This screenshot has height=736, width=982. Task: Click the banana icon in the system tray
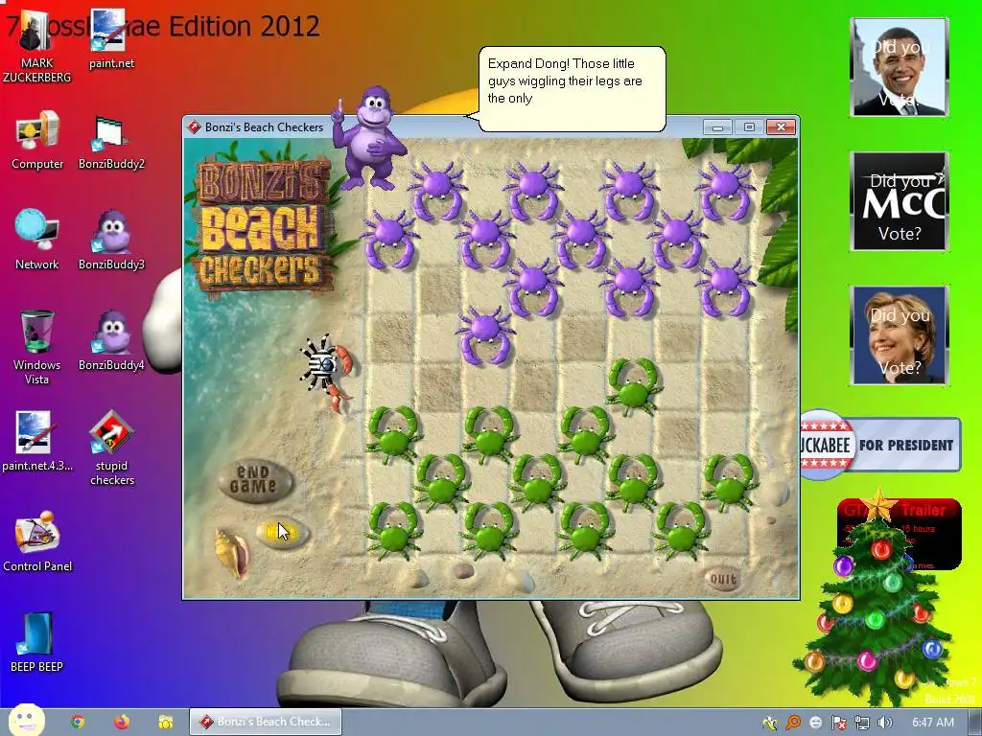[770, 723]
